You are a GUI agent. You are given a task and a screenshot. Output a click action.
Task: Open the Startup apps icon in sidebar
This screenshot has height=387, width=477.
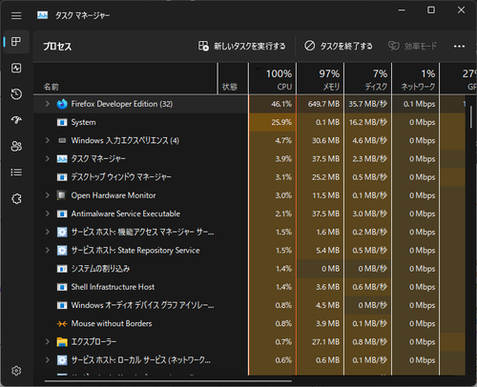pyautogui.click(x=16, y=120)
